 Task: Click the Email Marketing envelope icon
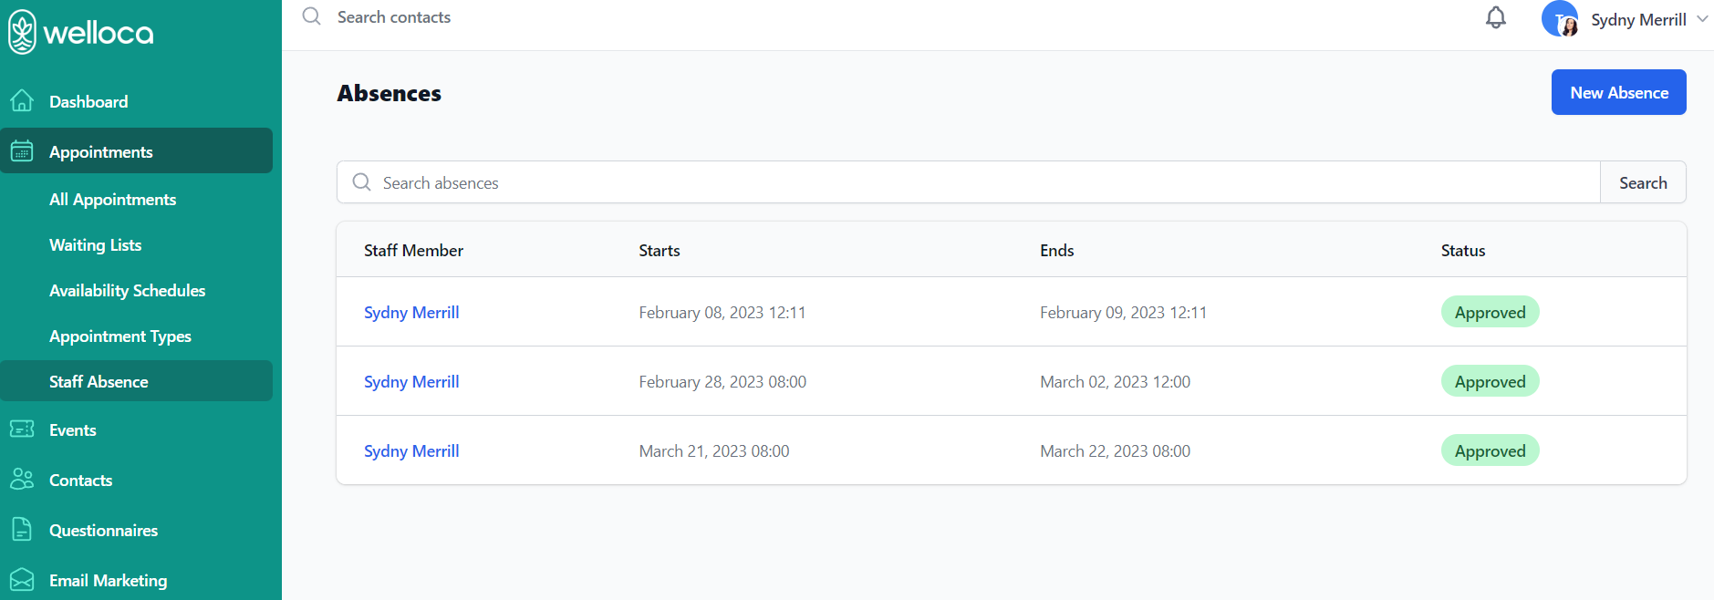click(x=22, y=580)
